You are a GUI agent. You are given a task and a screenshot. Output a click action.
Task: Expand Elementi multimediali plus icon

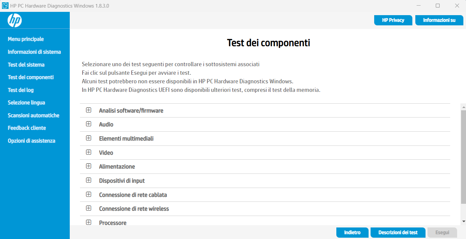(x=89, y=138)
